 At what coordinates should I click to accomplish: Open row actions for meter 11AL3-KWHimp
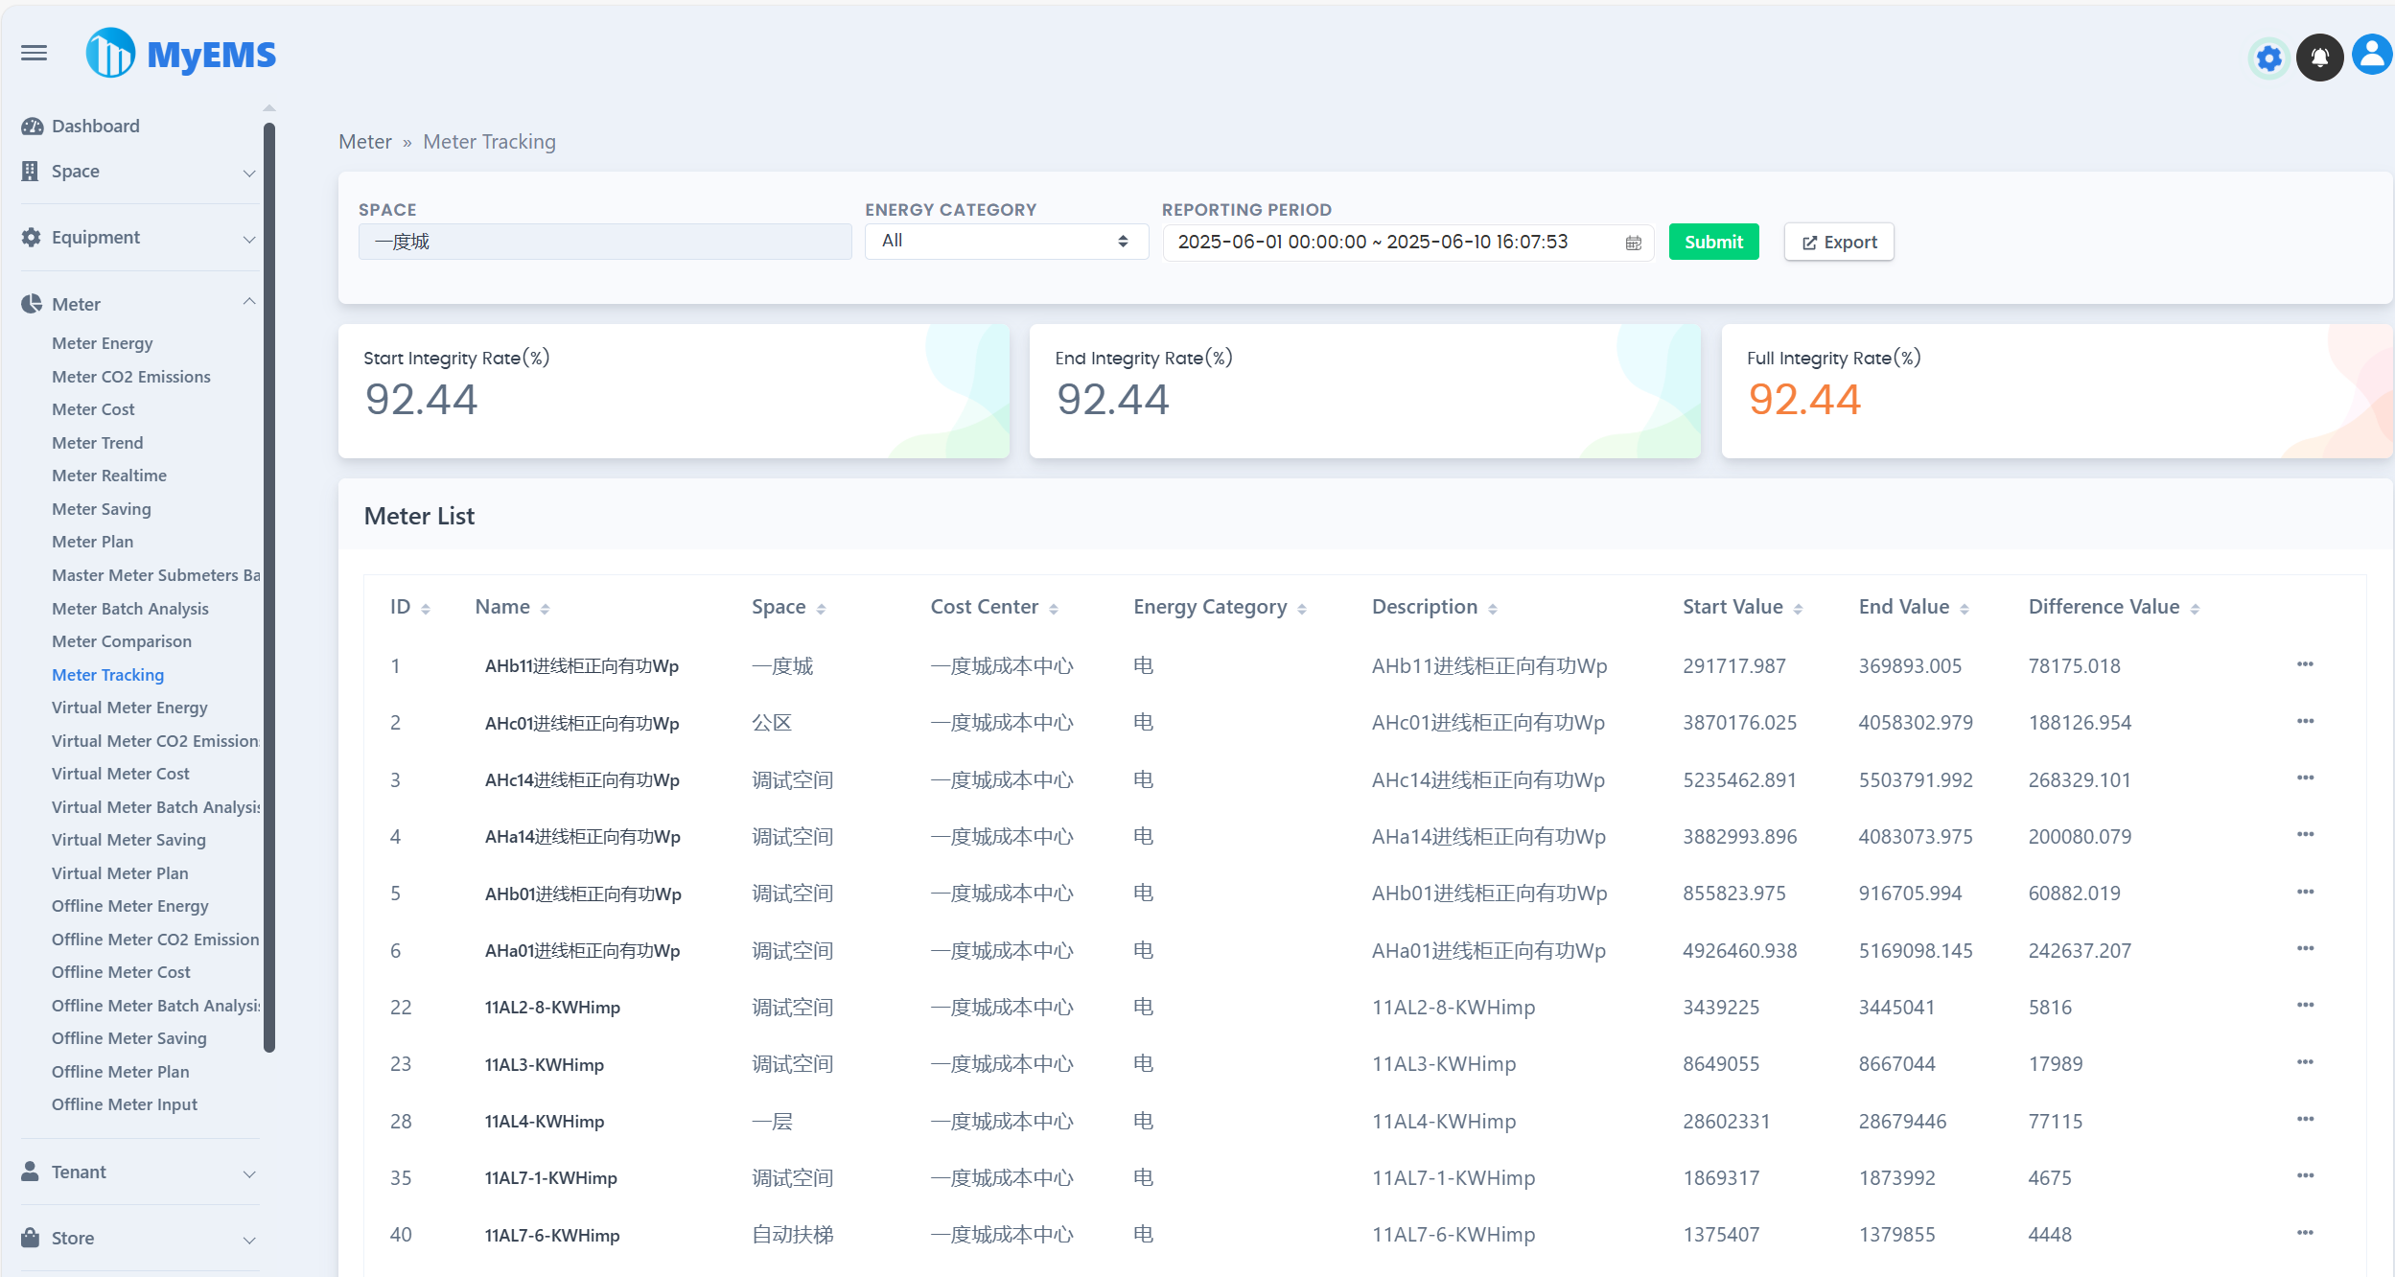click(2305, 1061)
